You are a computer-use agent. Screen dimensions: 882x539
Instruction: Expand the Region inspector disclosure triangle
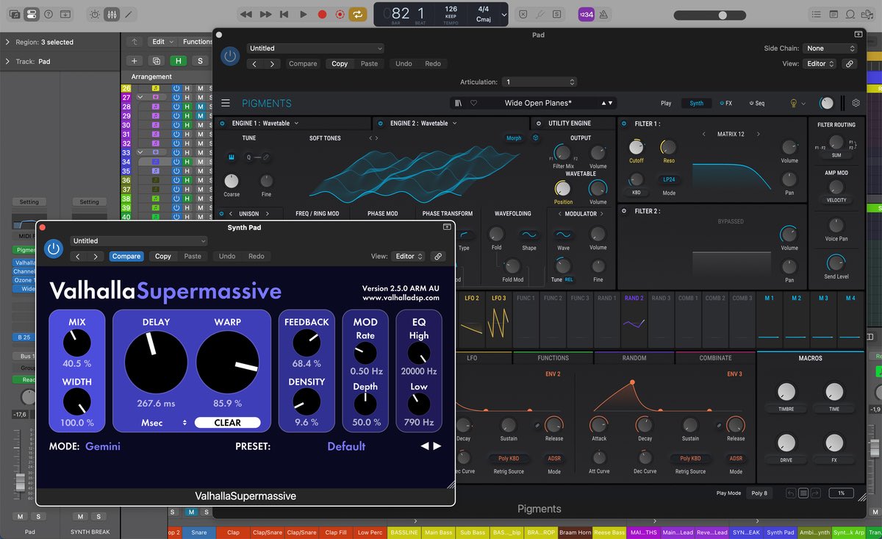pyautogui.click(x=7, y=43)
